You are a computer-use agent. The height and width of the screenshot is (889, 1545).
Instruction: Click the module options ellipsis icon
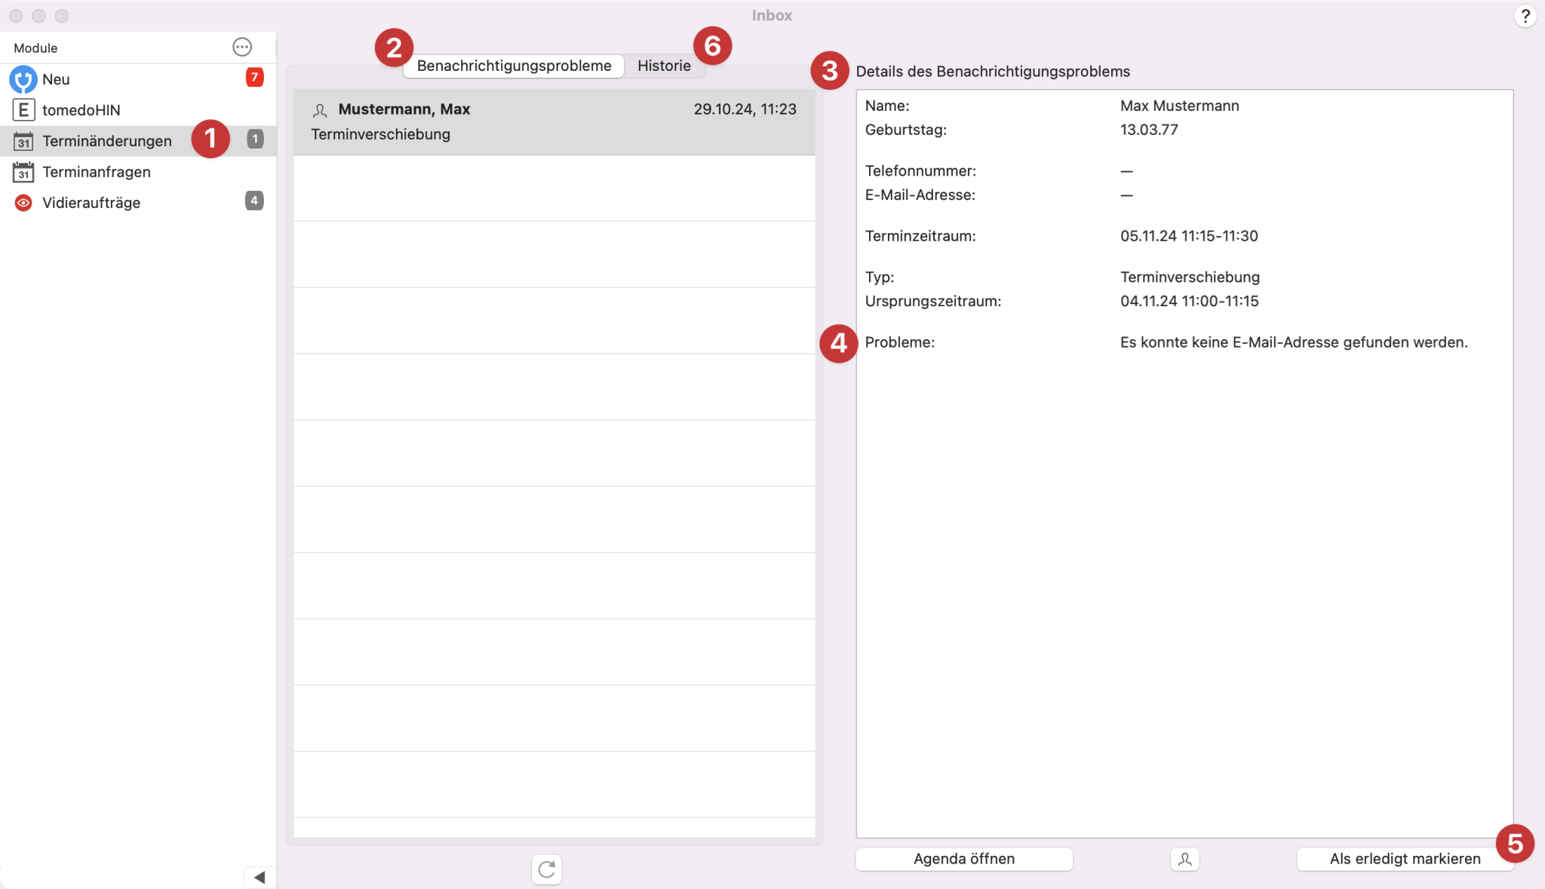pos(242,47)
